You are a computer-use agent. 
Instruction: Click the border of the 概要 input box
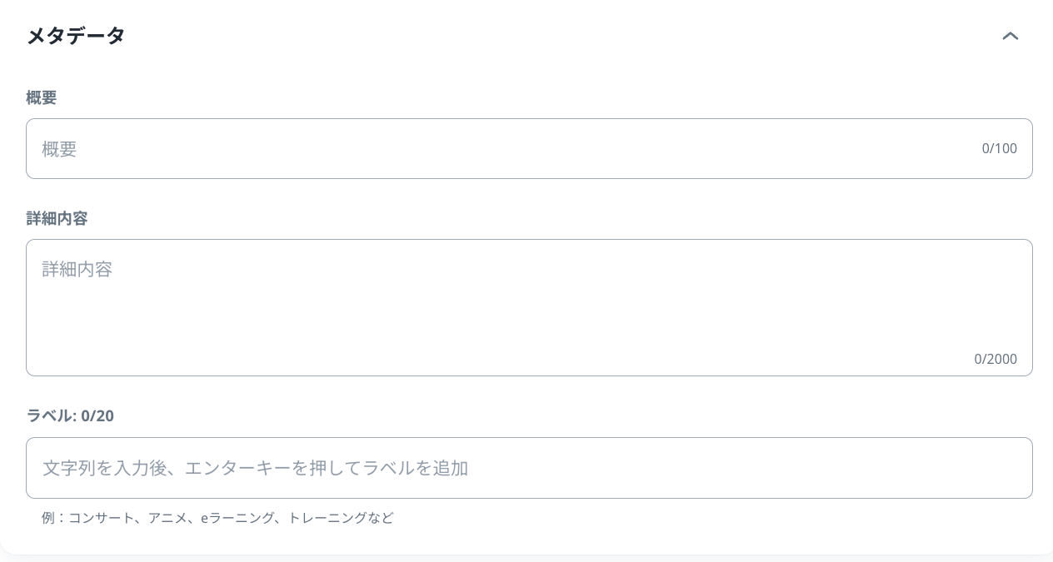click(530, 121)
